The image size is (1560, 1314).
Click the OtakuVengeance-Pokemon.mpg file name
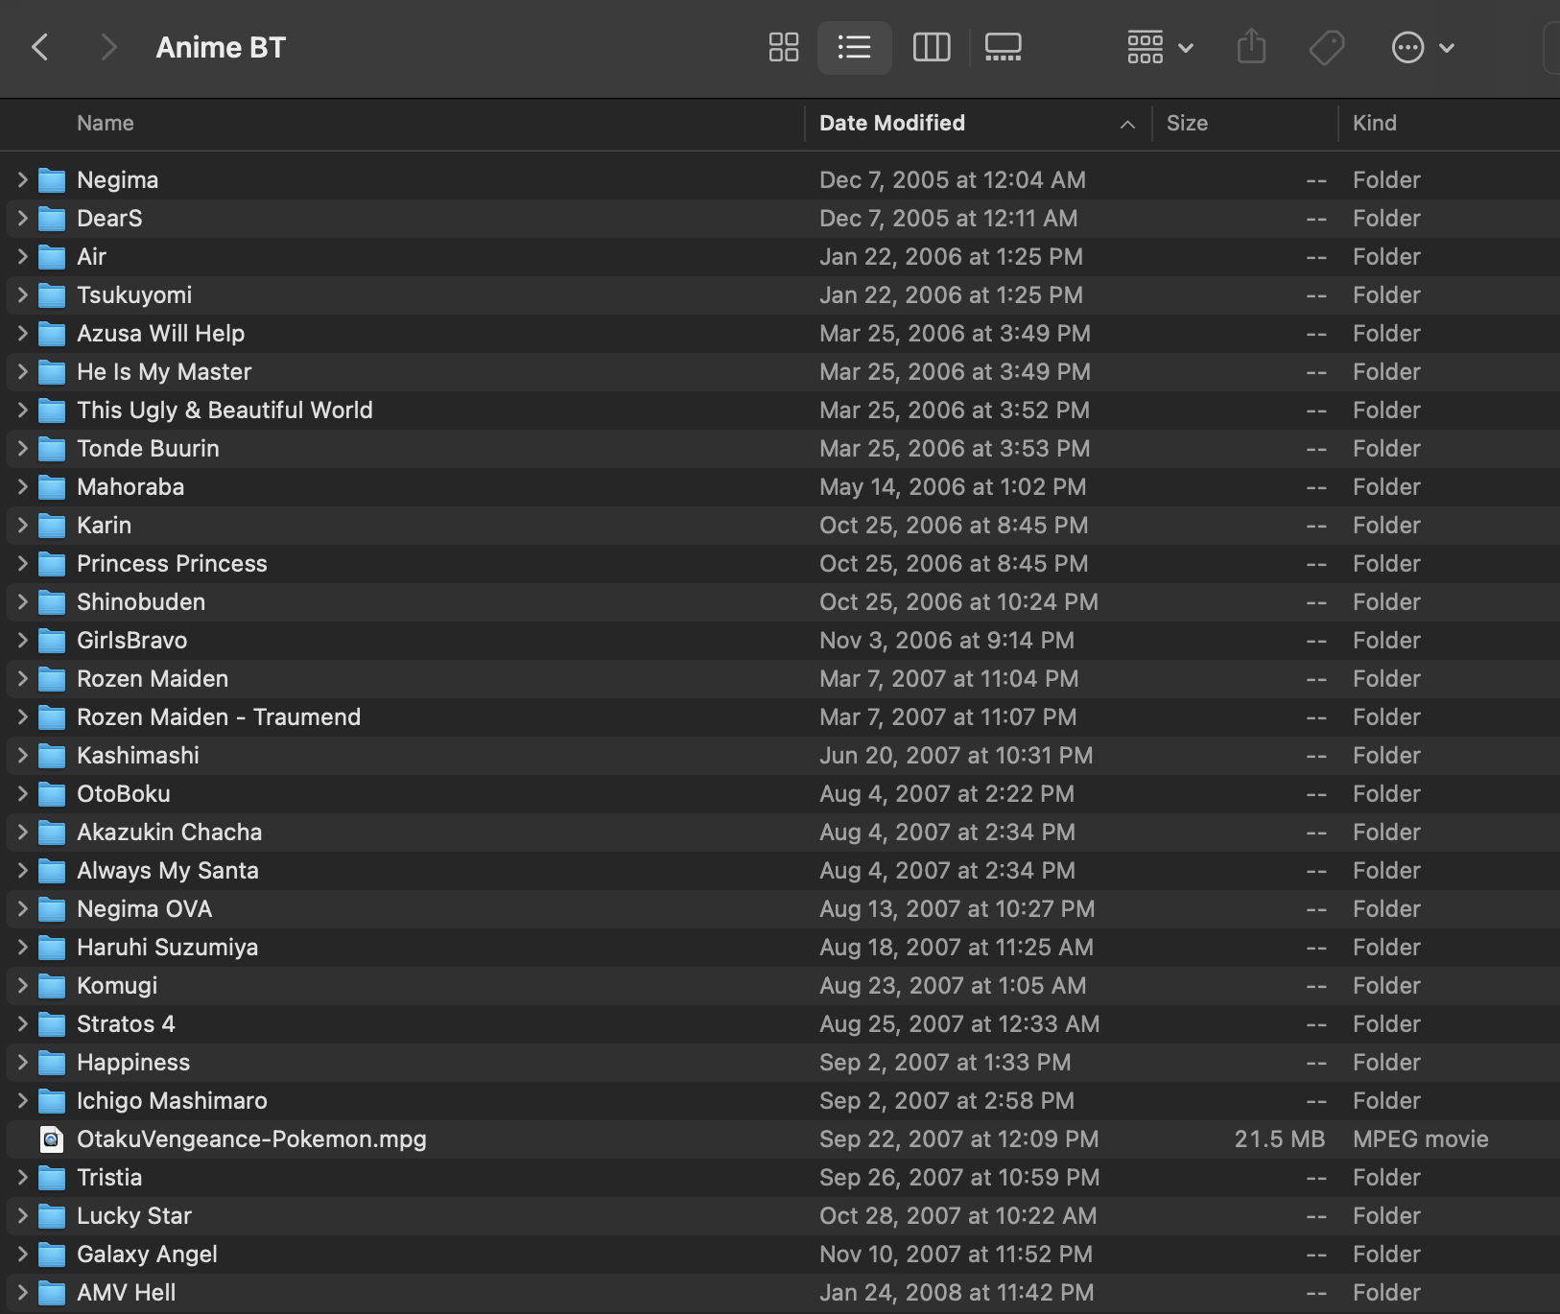[251, 1138]
